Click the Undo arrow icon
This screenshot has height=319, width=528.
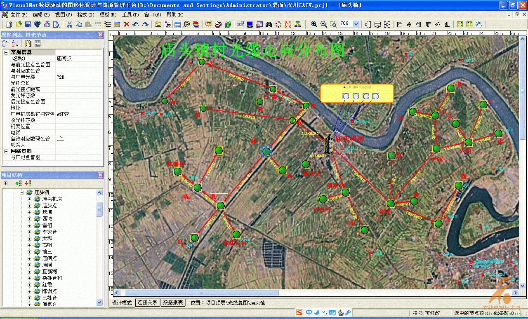tap(136, 25)
